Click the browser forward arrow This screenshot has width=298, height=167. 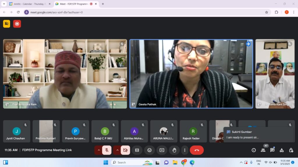pyautogui.click(x=11, y=12)
